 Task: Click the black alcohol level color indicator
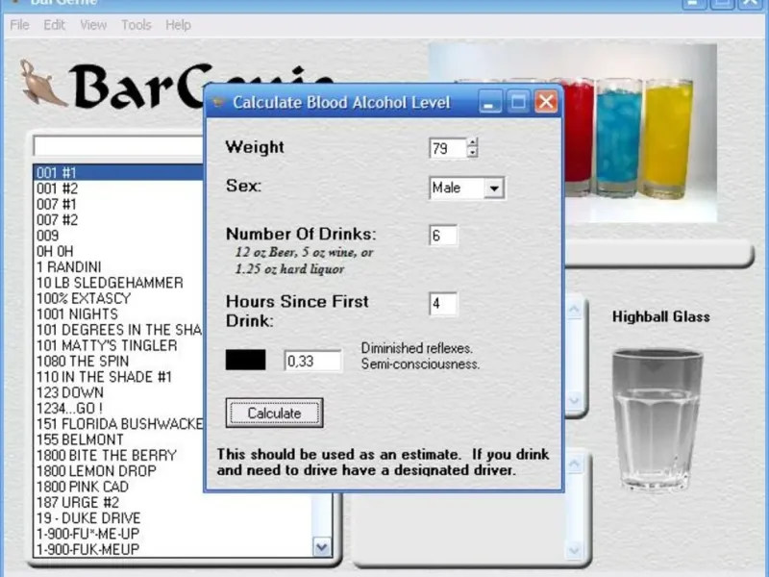pos(246,360)
